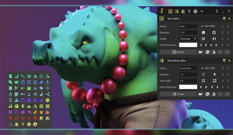Select the blue download tray icon in palette

point(48,82)
